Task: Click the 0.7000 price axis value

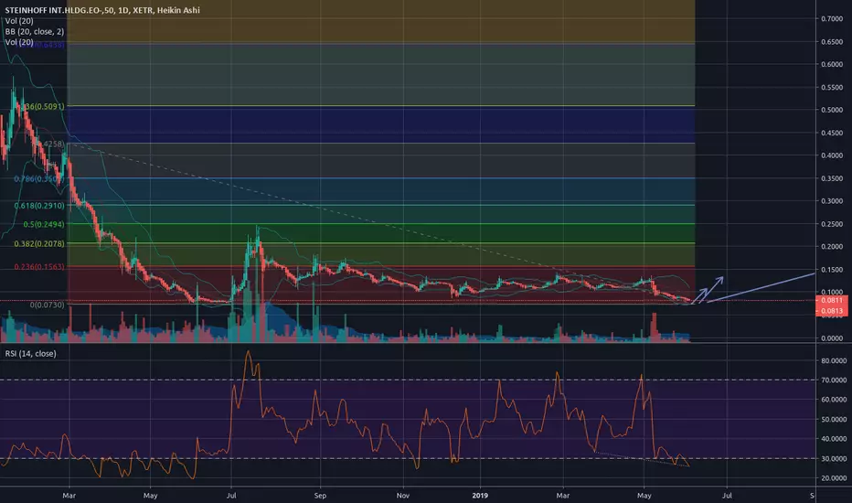Action: coord(832,19)
